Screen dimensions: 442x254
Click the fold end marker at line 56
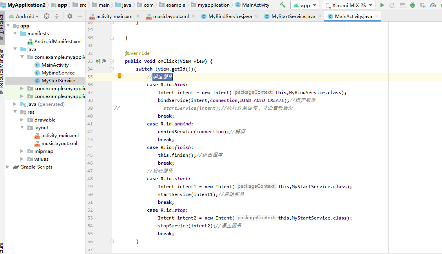click(x=112, y=241)
